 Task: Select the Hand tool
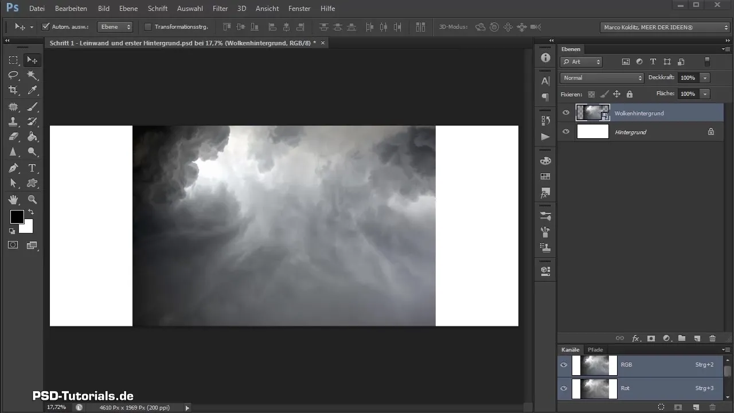pyautogui.click(x=13, y=200)
